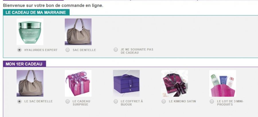
Task: Choose the Sac Dentelle godmother gift radio
Action: click(x=68, y=50)
